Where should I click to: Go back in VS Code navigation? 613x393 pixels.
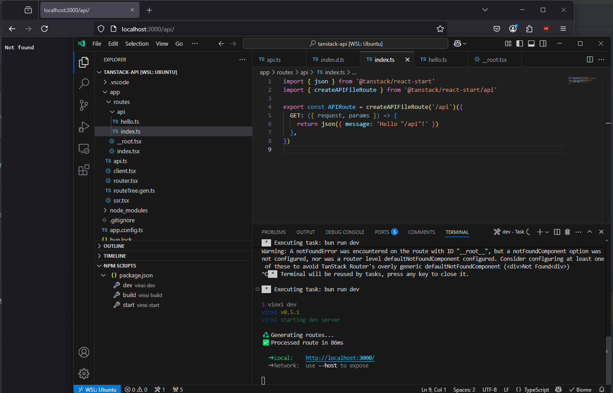click(x=221, y=43)
